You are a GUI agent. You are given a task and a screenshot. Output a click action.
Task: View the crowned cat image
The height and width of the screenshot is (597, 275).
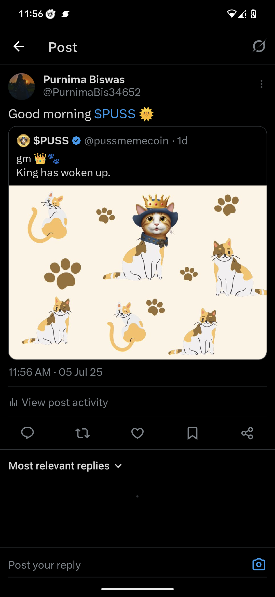tap(137, 272)
